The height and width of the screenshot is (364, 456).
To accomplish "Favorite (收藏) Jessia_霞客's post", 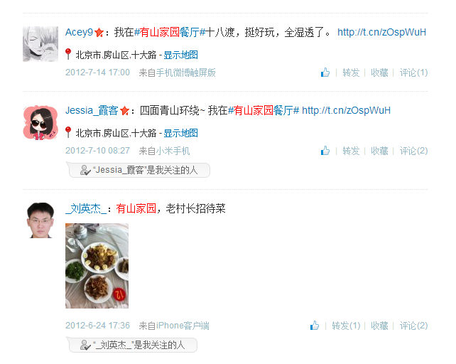I will point(379,151).
